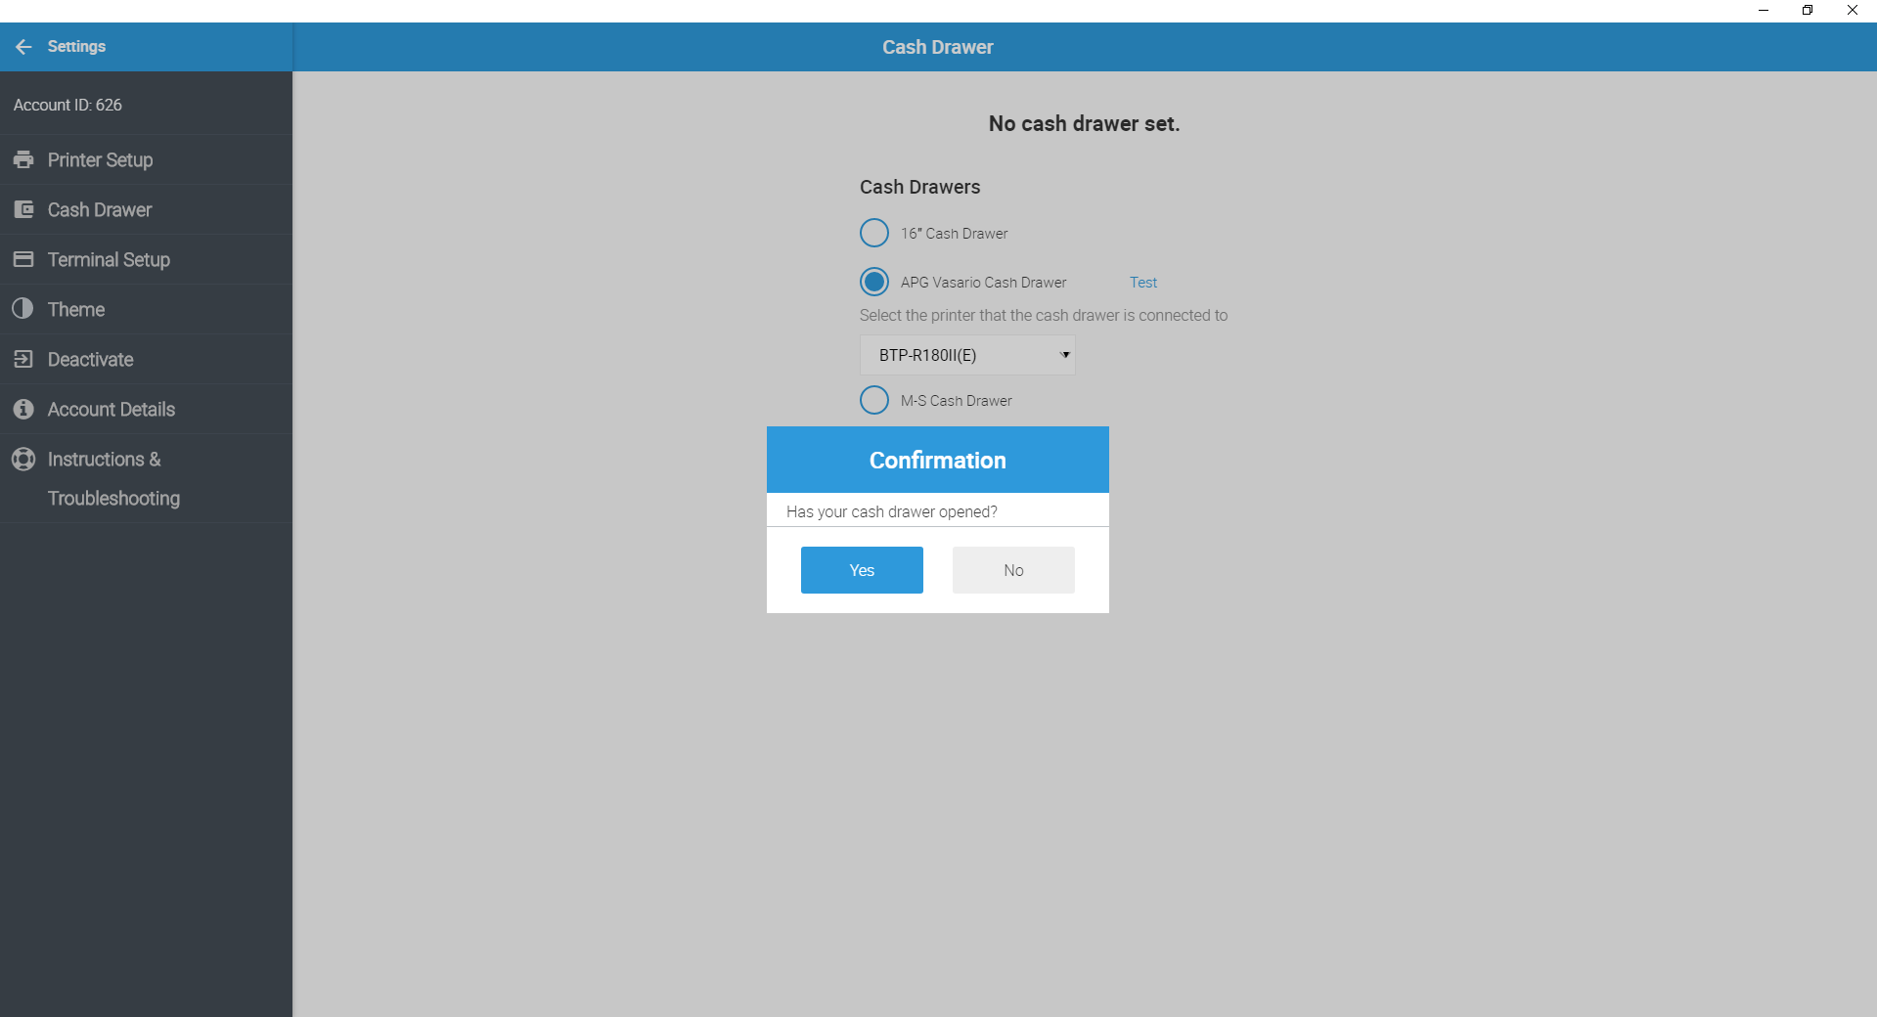Select the APG Vasario Cash Drawer option
1877x1017 pixels.
coord(874,282)
